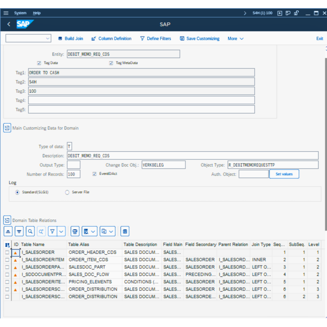
Task: Click the Set values button
Action: [284, 174]
